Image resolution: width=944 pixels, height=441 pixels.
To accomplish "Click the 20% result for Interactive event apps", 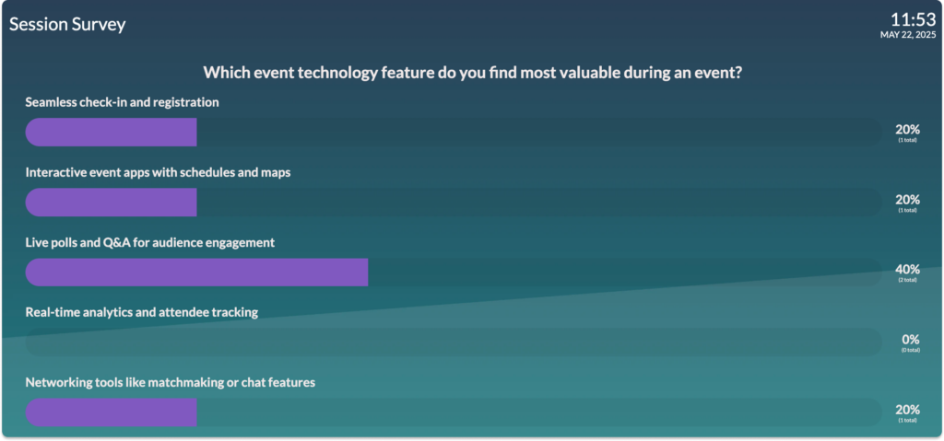I will [907, 200].
